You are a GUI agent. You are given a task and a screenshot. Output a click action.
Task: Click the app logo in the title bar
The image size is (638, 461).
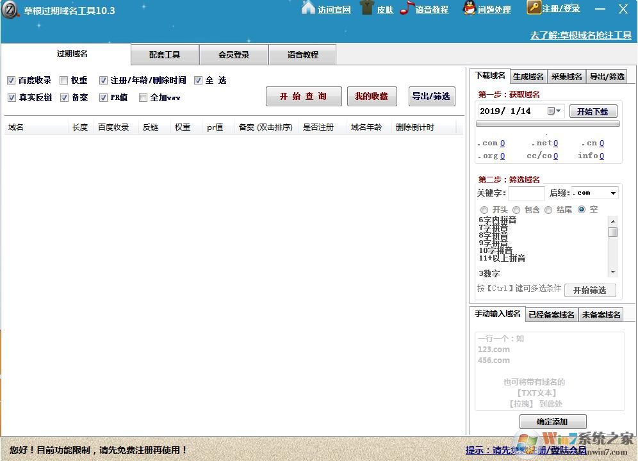(x=10, y=10)
